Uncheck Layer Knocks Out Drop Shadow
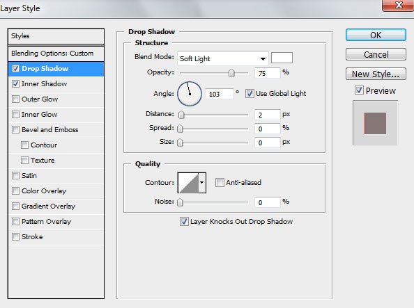Viewport: 414px width, 308px height. coord(184,221)
